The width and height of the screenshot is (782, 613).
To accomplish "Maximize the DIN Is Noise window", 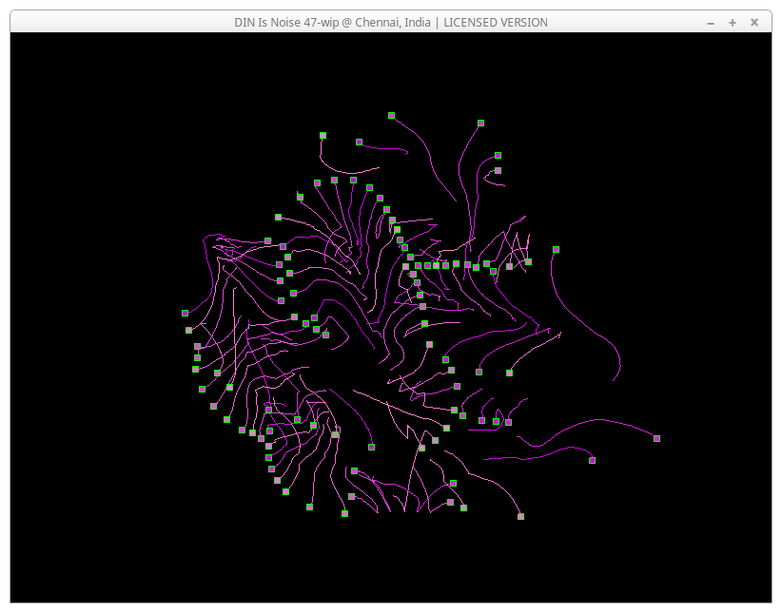I will (x=733, y=22).
